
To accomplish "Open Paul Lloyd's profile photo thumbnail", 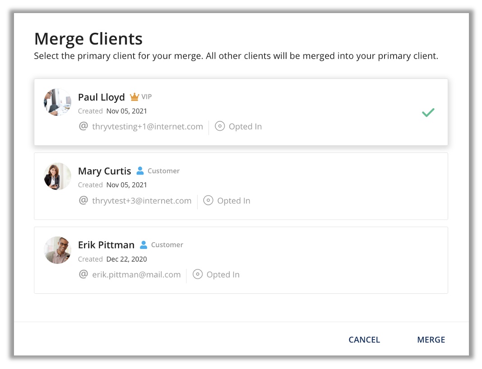I will point(57,102).
